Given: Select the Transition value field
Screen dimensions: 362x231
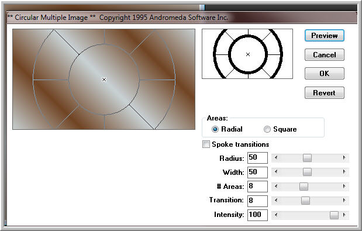Looking at the screenshot, I should click(x=257, y=201).
